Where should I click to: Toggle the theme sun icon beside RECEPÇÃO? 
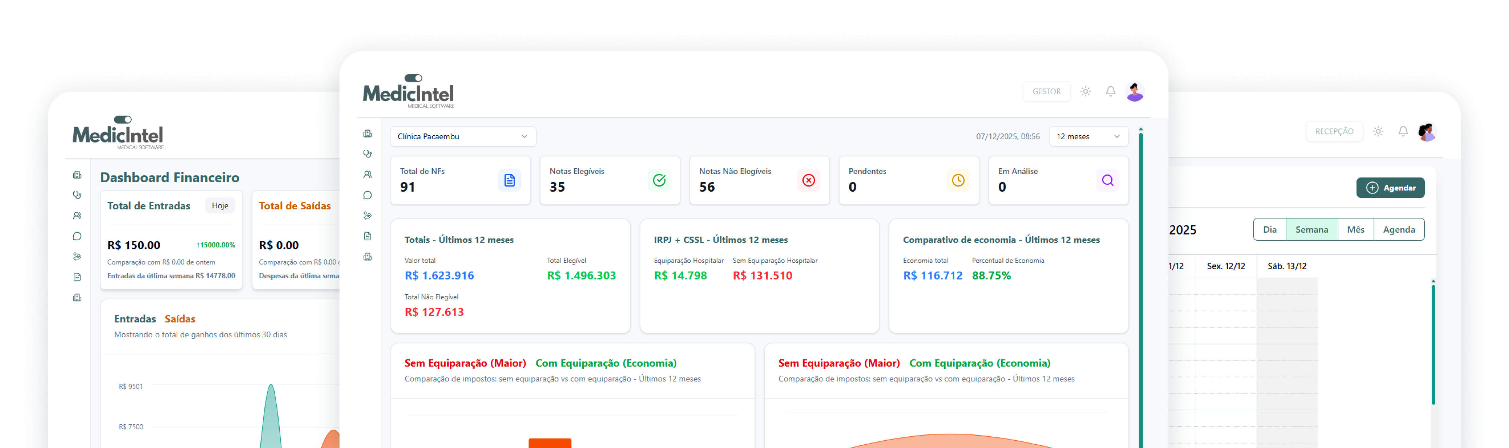point(1378,132)
